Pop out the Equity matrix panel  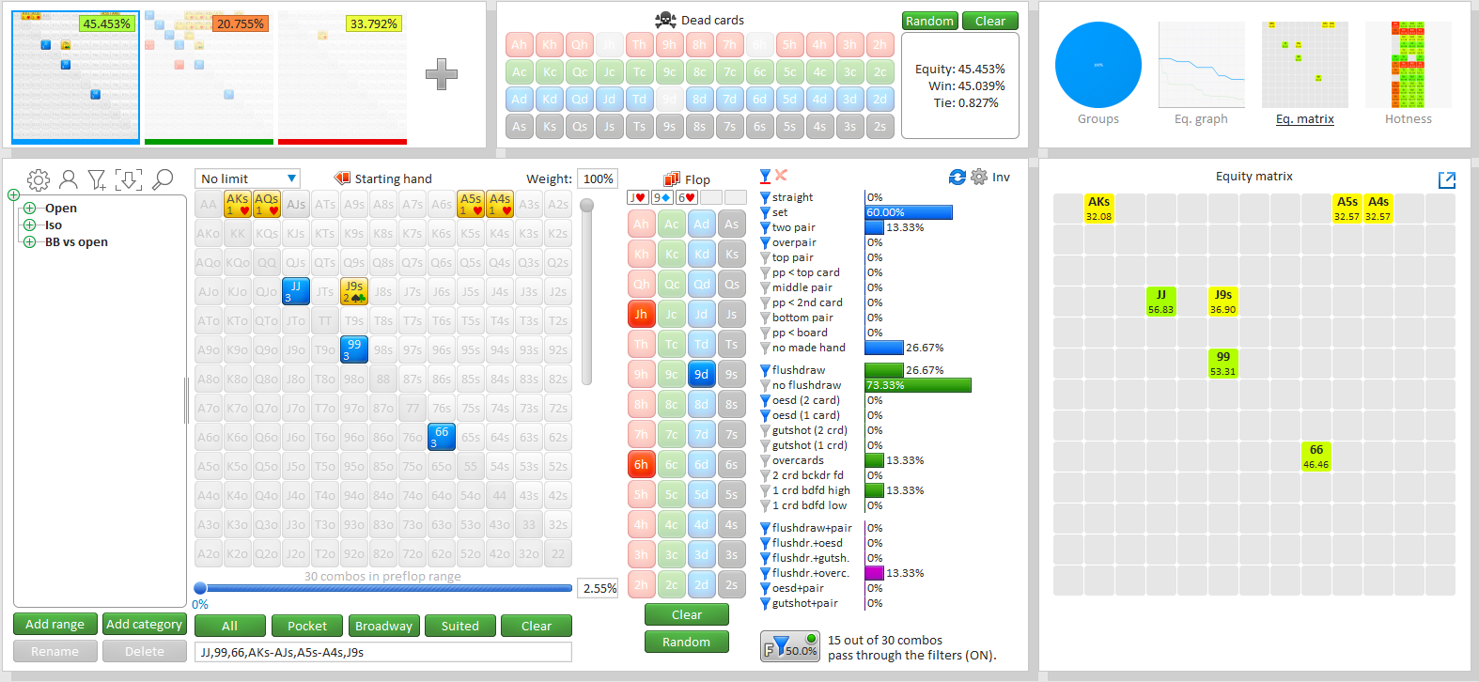tap(1446, 179)
